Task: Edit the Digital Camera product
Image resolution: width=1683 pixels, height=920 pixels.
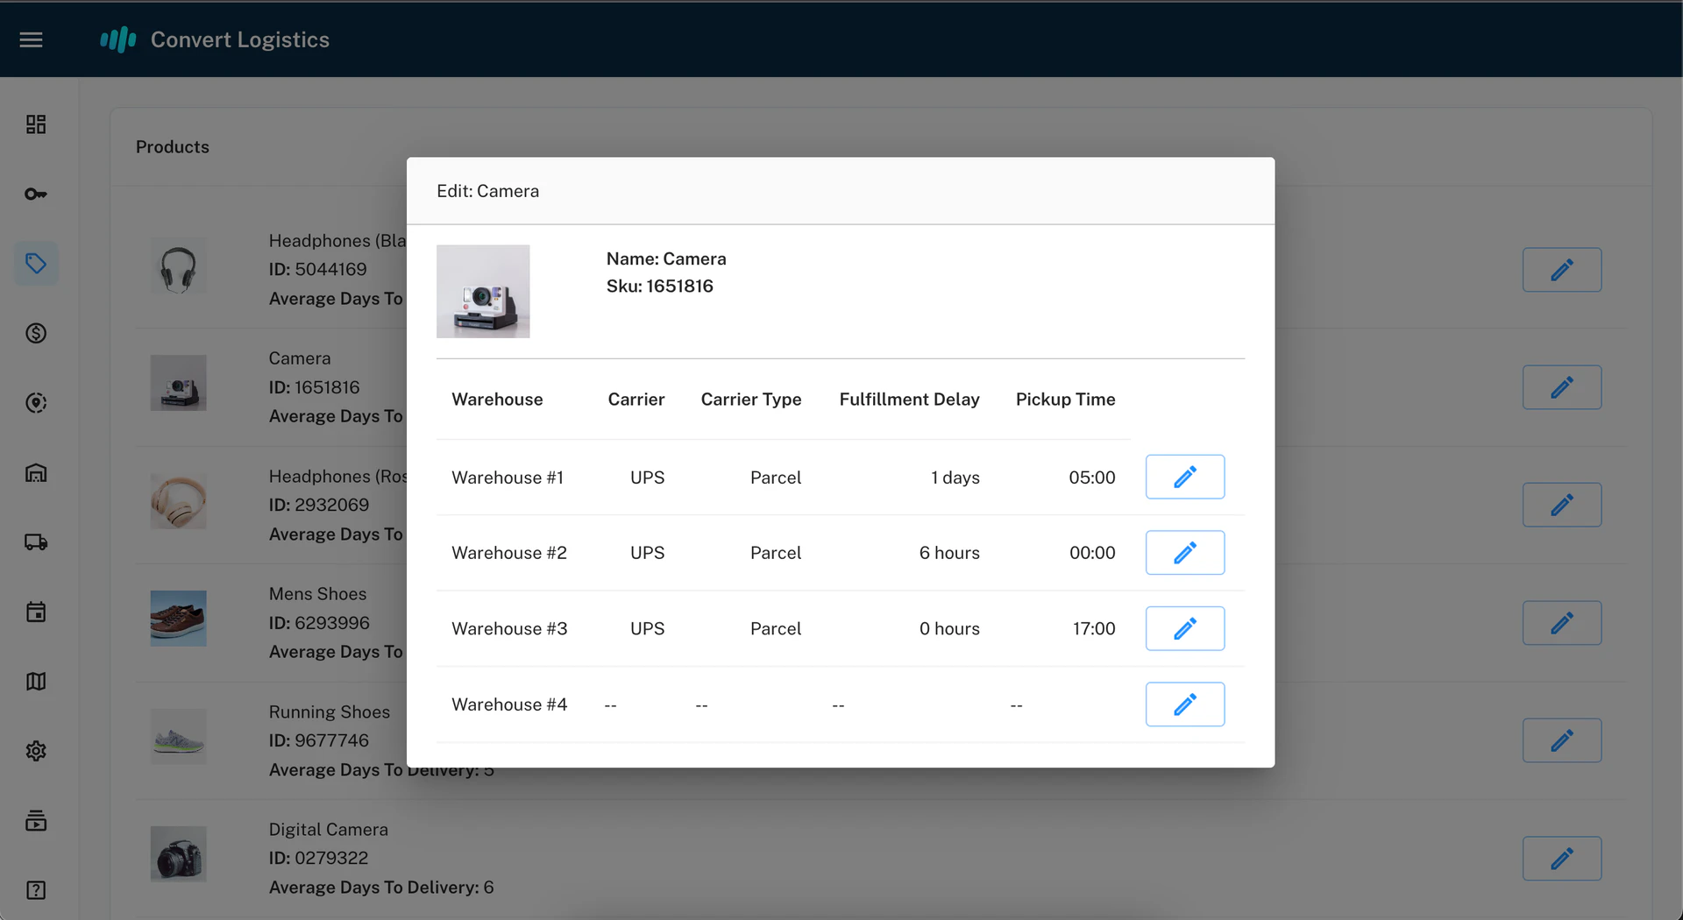Action: point(1562,859)
